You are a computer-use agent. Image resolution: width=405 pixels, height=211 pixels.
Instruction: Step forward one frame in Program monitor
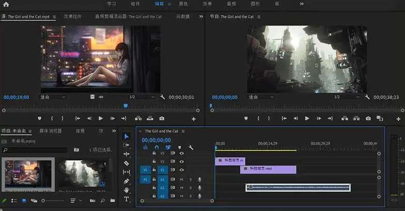[319, 118]
